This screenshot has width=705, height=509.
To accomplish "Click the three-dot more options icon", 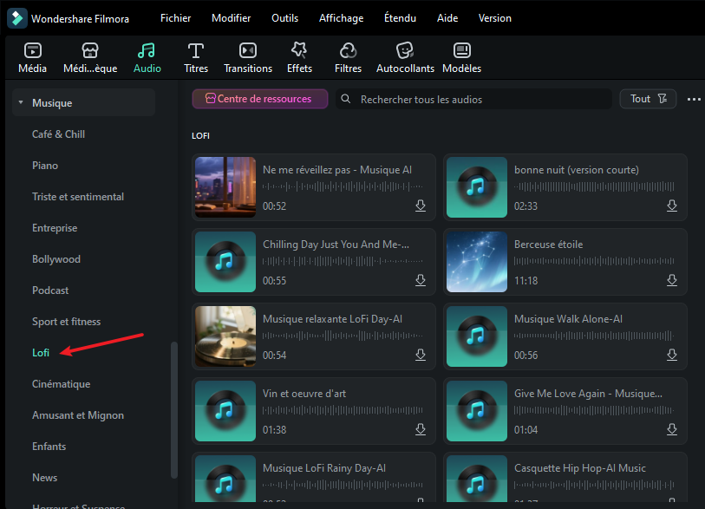I will [x=693, y=100].
